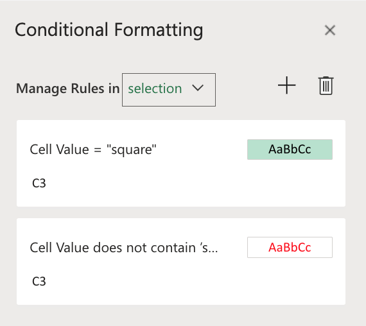Click the Conditional Formatting pane title
Image resolution: width=366 pixels, height=326 pixels.
coord(109,30)
